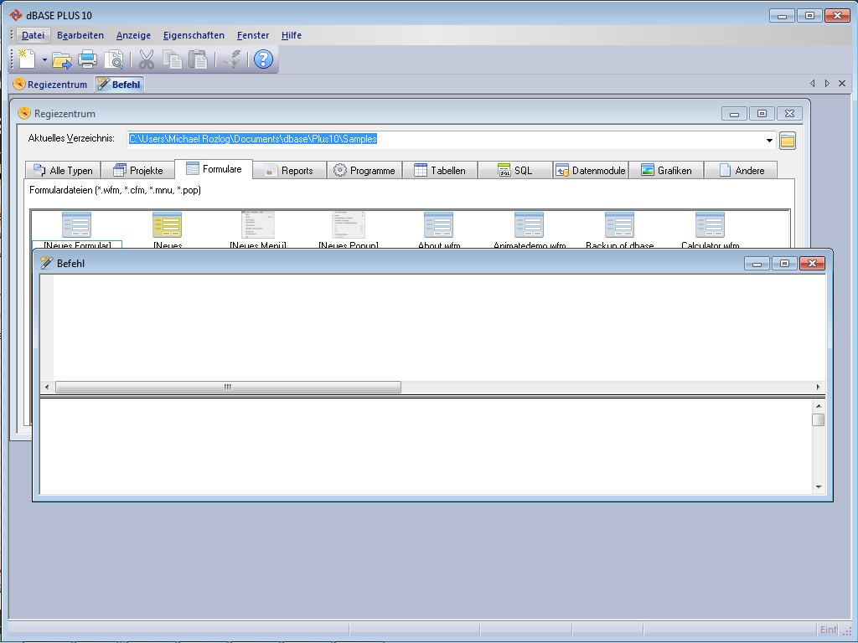Close the active document tab with X

(x=842, y=84)
